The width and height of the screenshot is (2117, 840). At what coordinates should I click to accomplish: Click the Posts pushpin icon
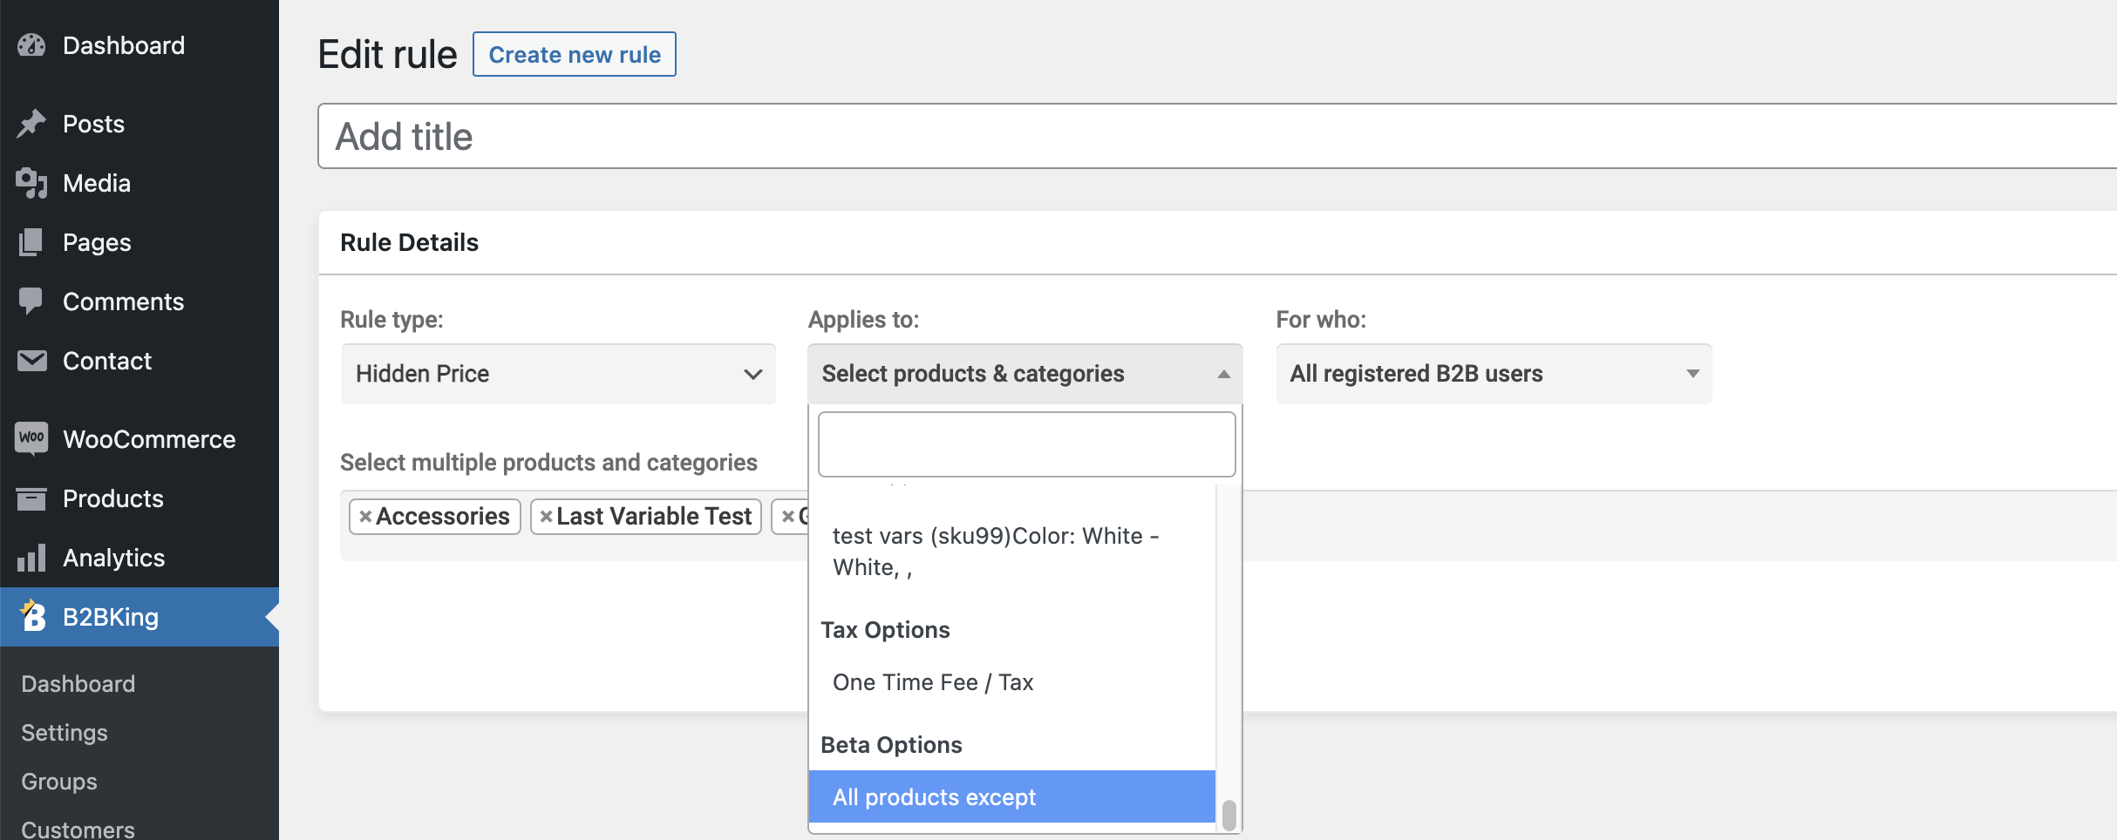[x=31, y=124]
